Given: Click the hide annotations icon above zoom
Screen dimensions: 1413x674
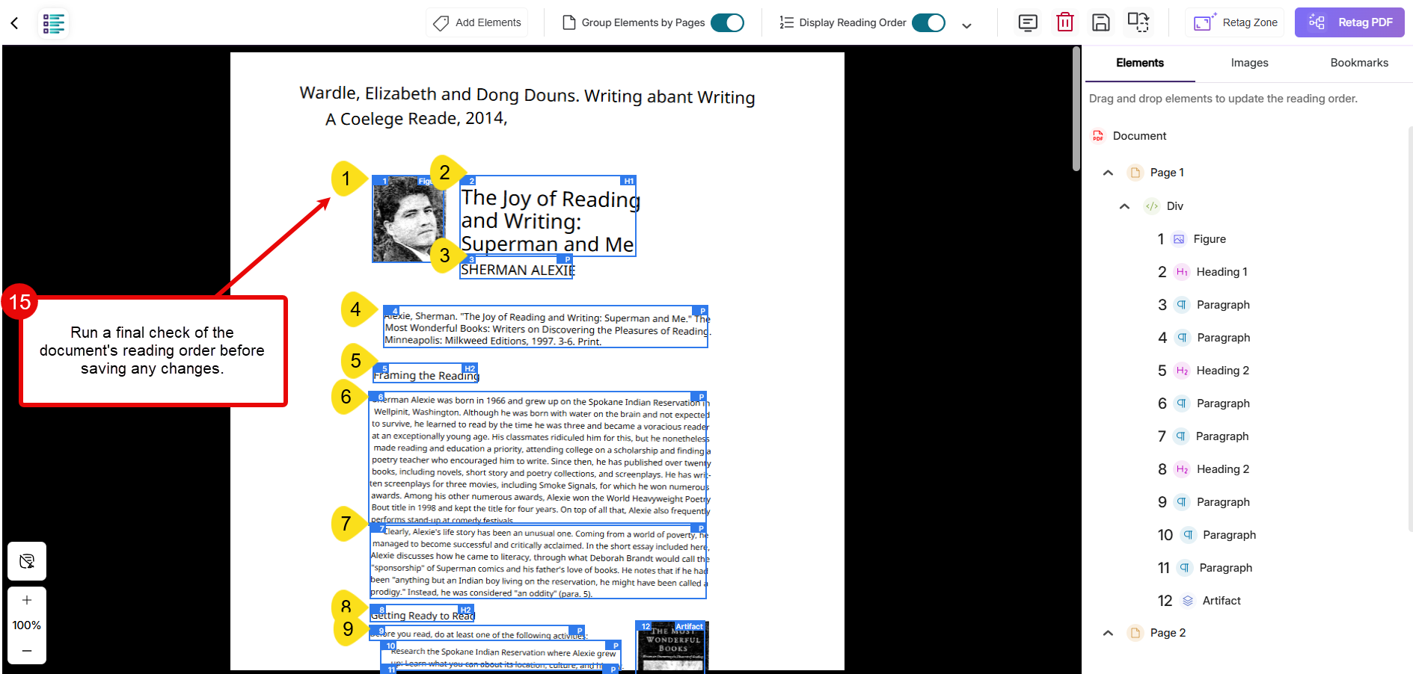Looking at the screenshot, I should tap(27, 561).
